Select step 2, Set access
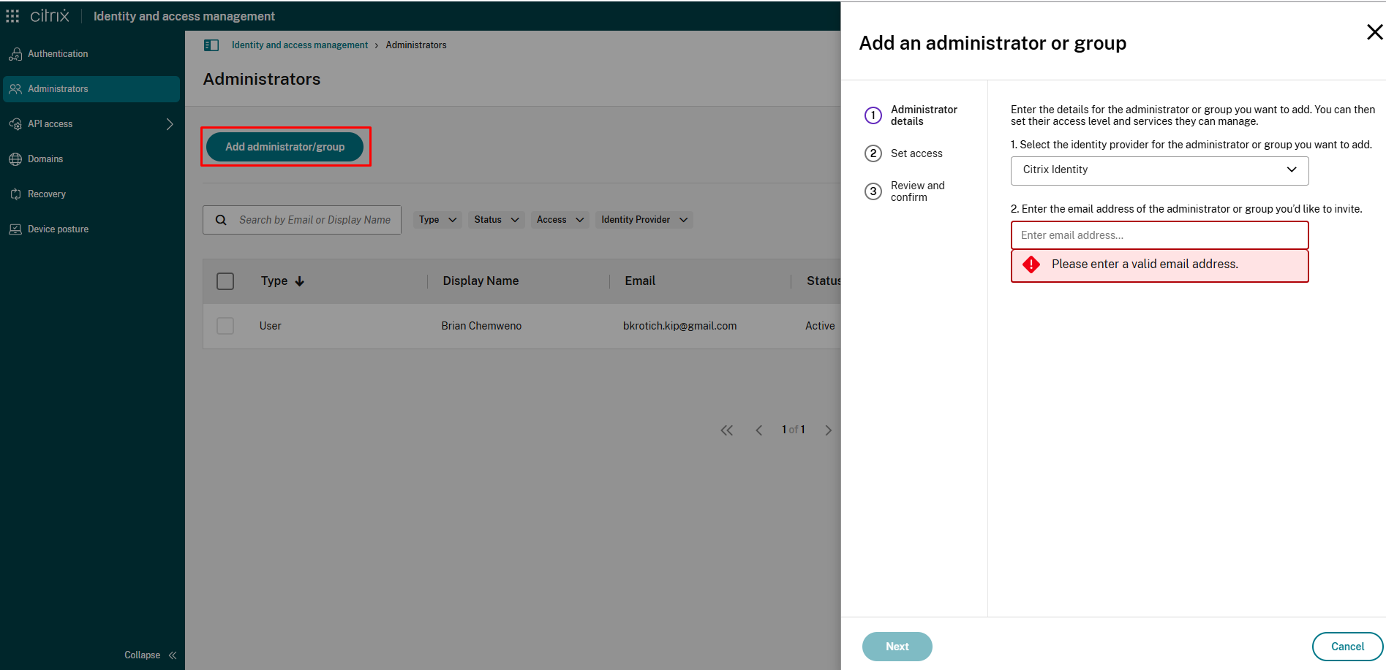Screen dimensions: 1386x670 point(916,153)
